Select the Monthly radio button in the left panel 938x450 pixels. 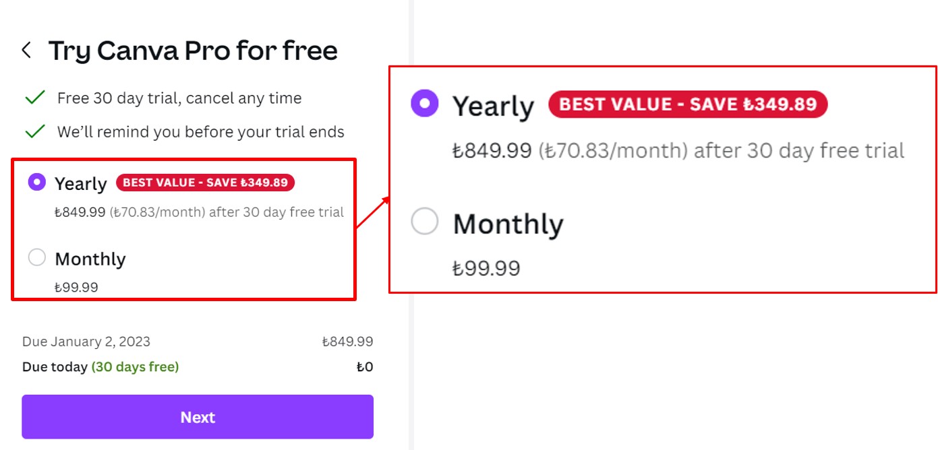[x=37, y=257]
